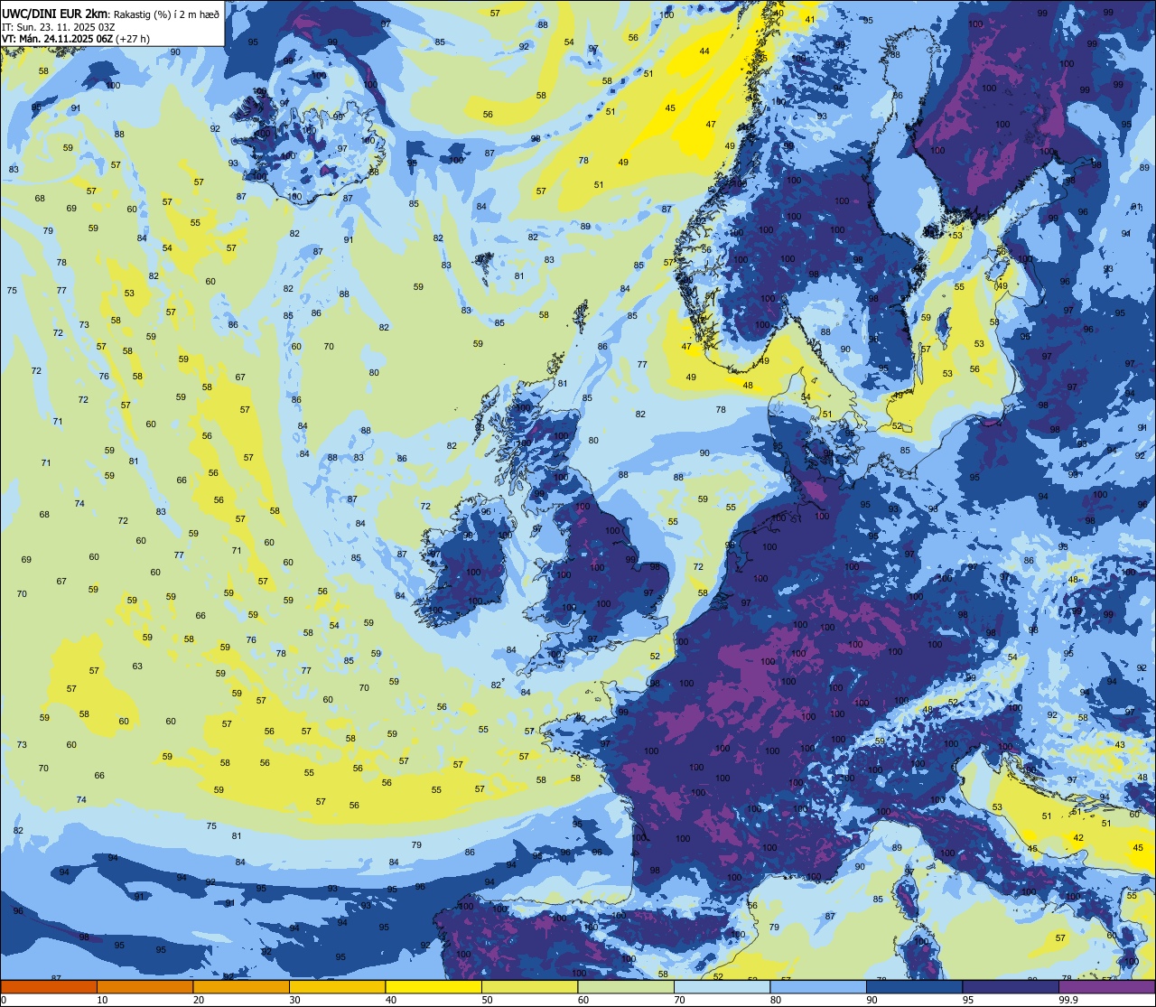
Task: Pick the 0–10 dark orange legend swatch
Action: pyautogui.click(x=49, y=986)
